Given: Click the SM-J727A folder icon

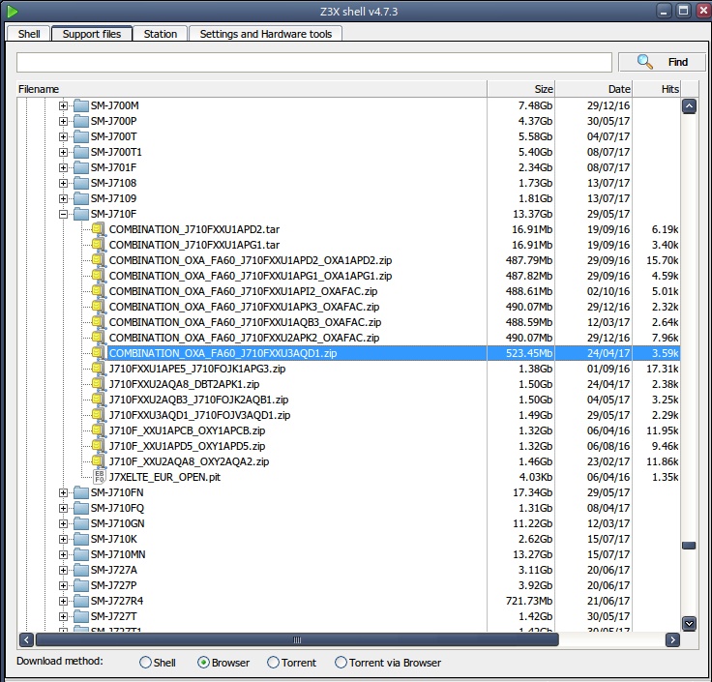Looking at the screenshot, I should (81, 570).
